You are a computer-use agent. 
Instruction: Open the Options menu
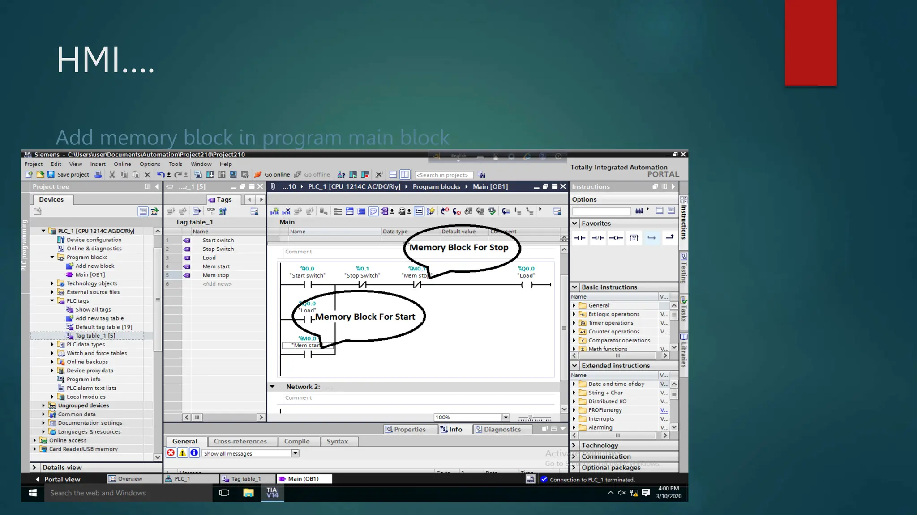[150, 164]
